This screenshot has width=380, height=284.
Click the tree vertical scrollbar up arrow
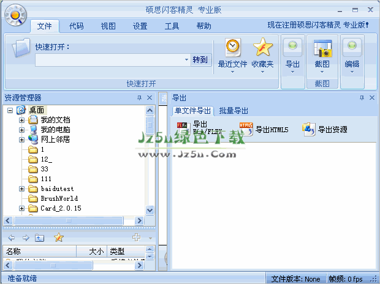pyautogui.click(x=150, y=111)
